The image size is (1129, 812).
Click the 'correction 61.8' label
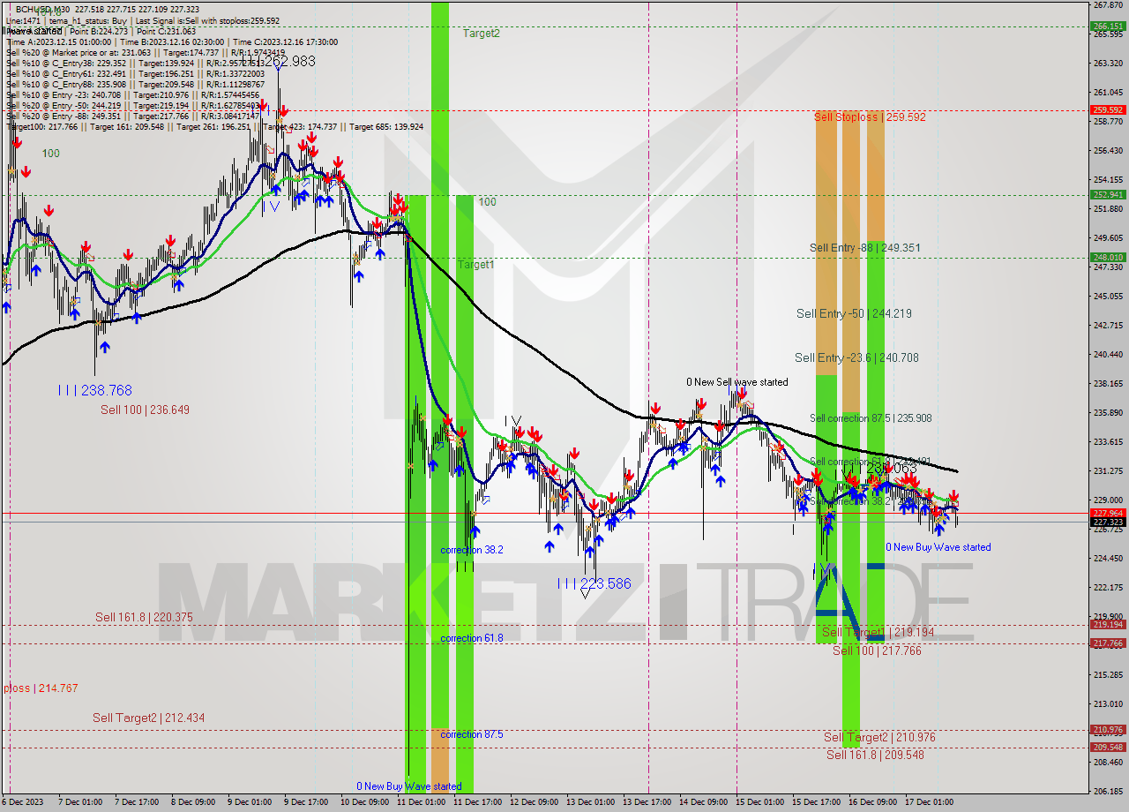[x=472, y=638]
